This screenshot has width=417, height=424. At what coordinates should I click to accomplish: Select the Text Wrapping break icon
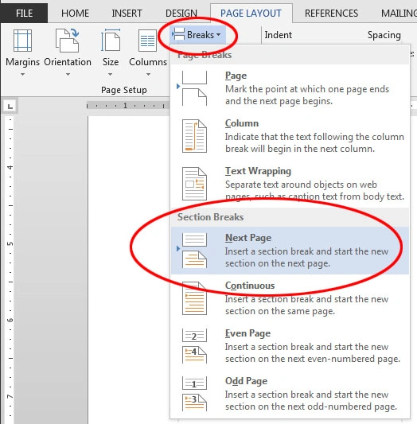(x=194, y=184)
